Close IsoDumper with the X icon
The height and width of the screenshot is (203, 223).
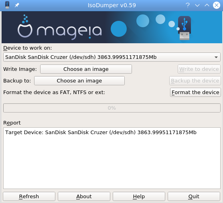pos(217,5)
